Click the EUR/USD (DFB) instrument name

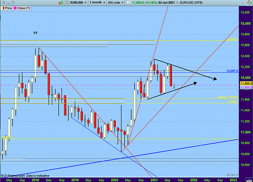click(x=191, y=2)
